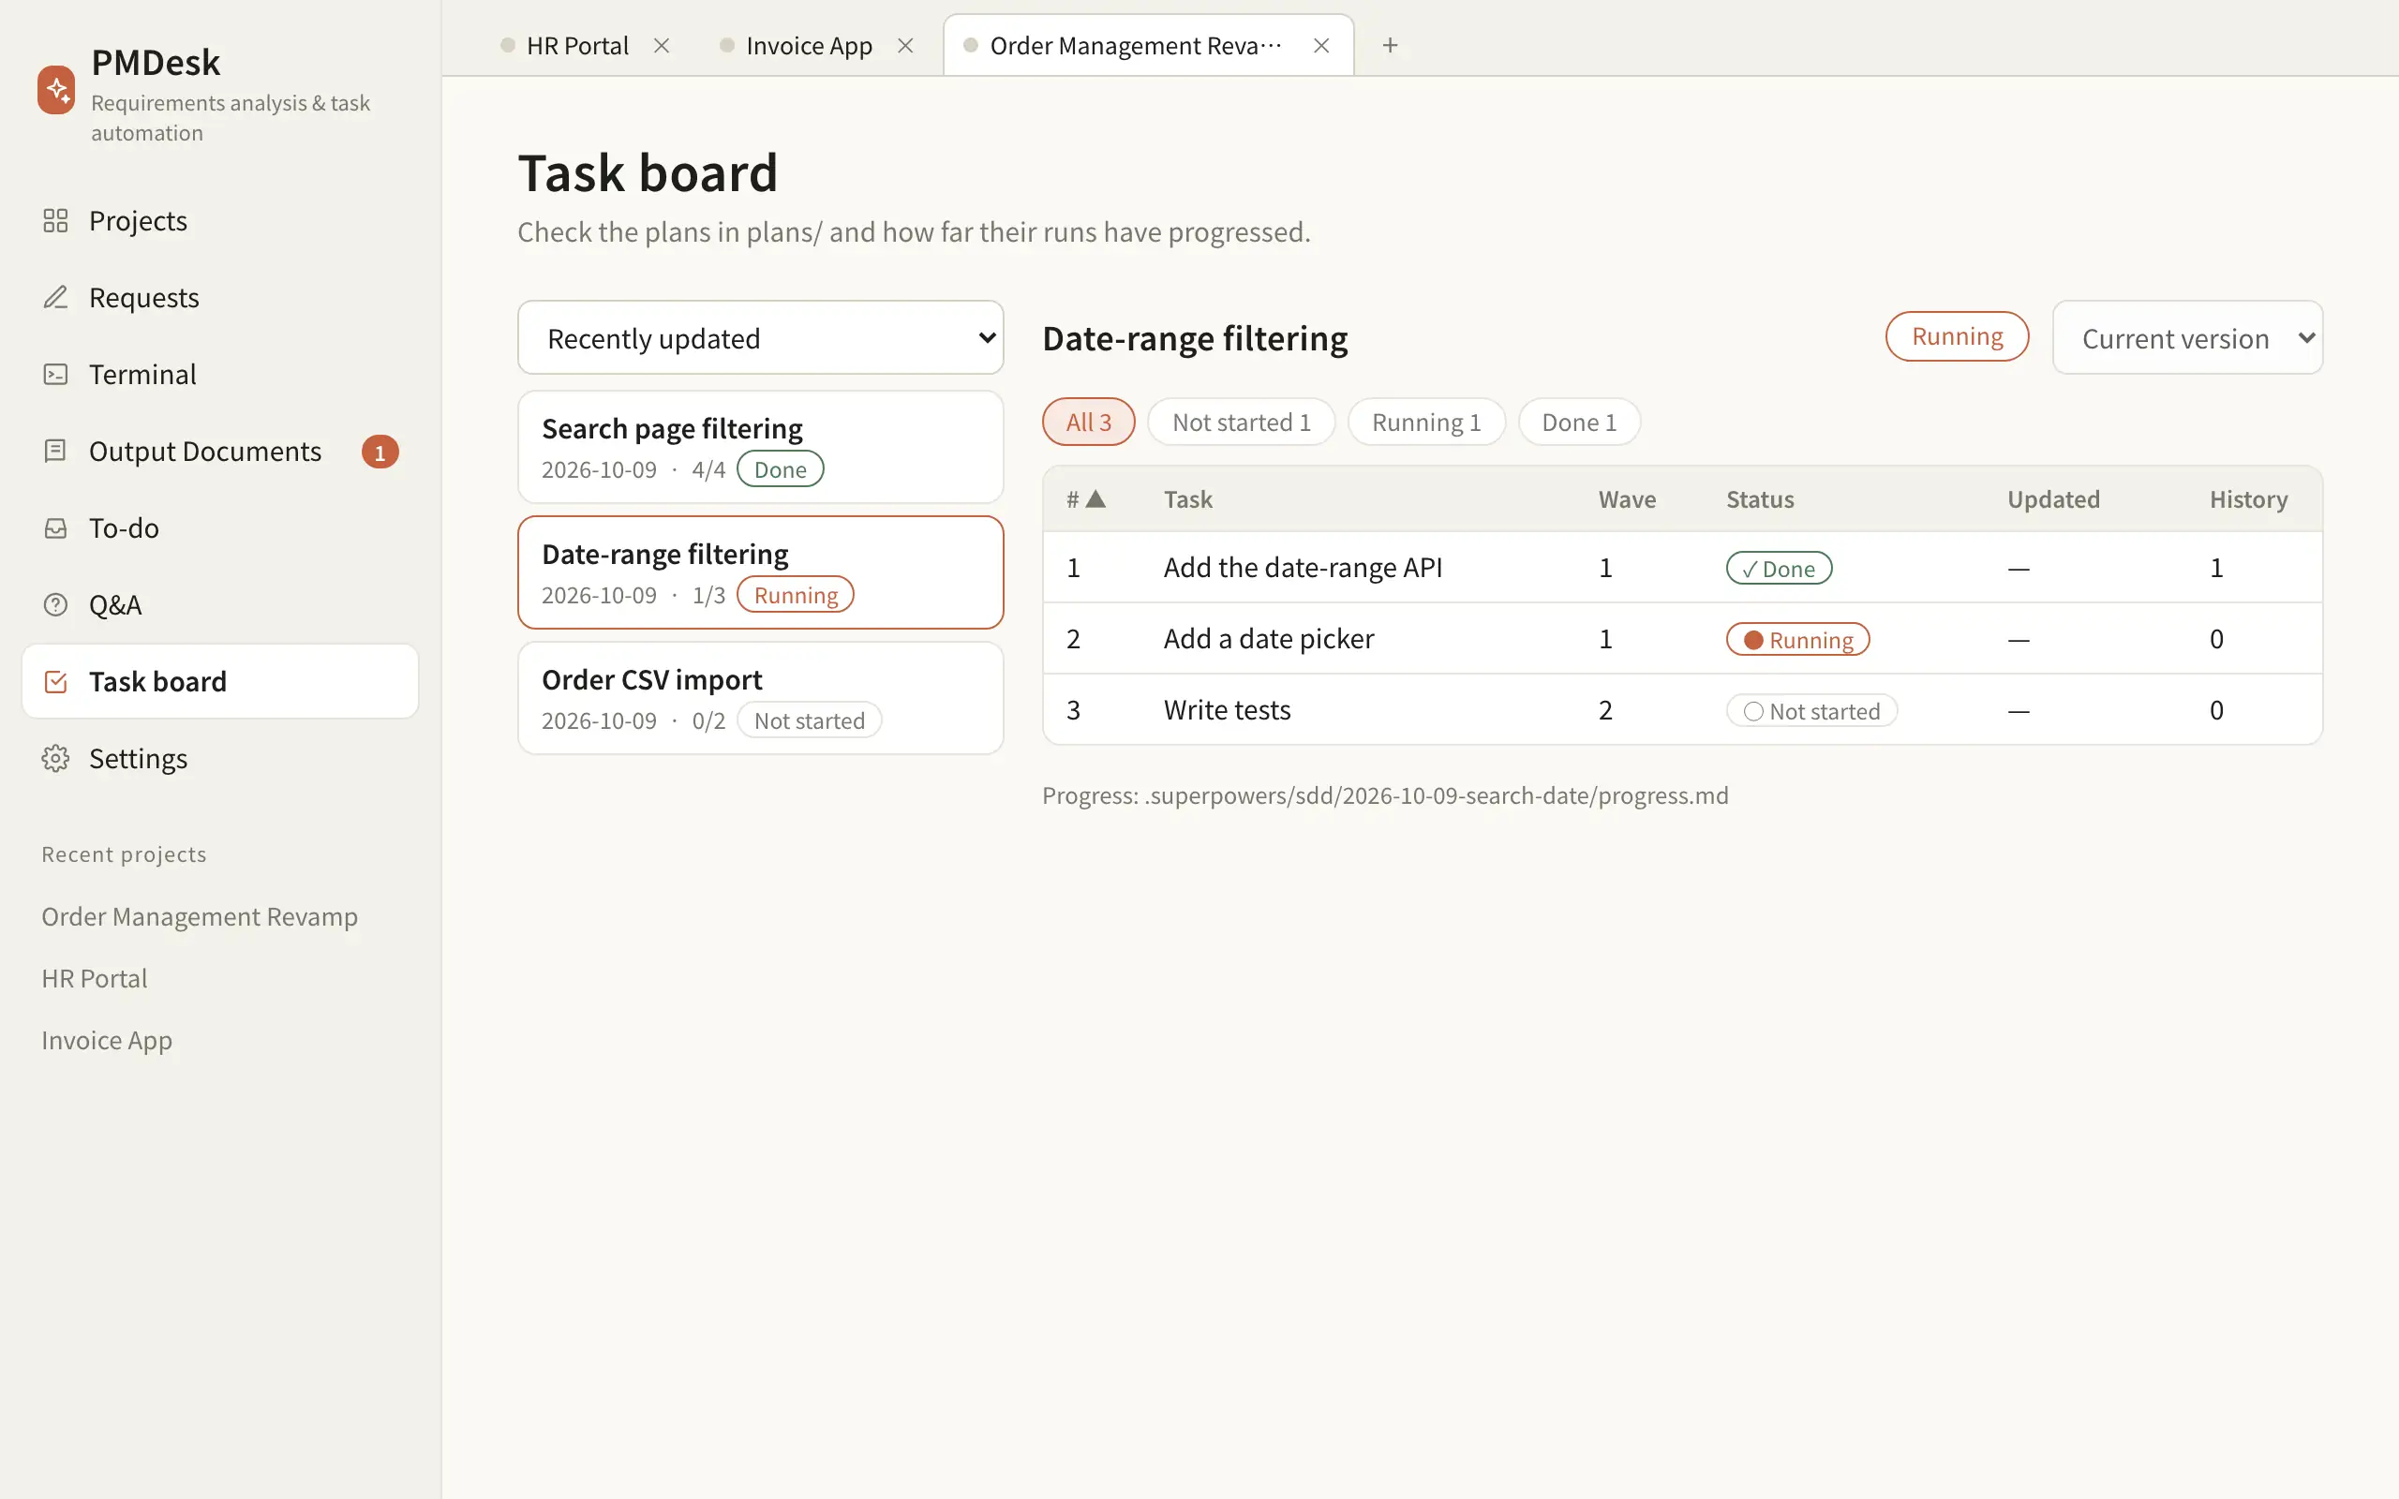
Task: Click the Settings gear icon
Action: [55, 759]
